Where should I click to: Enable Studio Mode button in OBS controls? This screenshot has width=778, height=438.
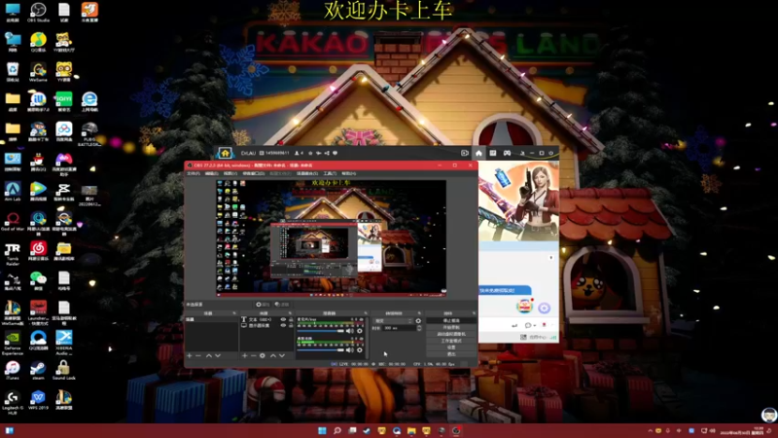(x=451, y=342)
